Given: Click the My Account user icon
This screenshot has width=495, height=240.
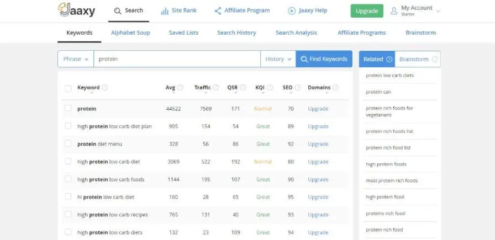Looking at the screenshot, I should (394, 11).
